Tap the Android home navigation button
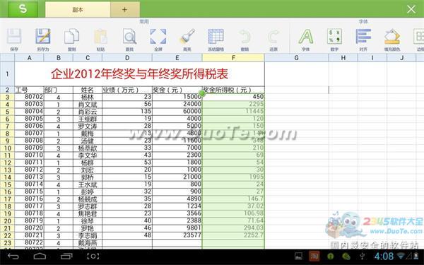Viewport: 424px width, 265px height. tap(40, 257)
